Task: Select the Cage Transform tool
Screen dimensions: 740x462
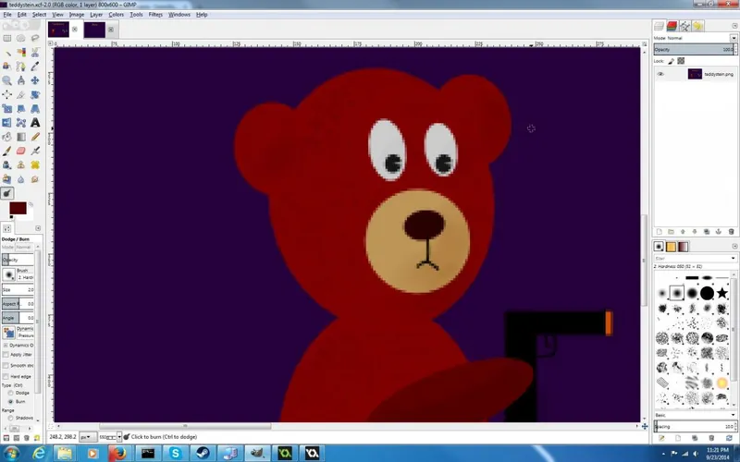Action: point(20,123)
